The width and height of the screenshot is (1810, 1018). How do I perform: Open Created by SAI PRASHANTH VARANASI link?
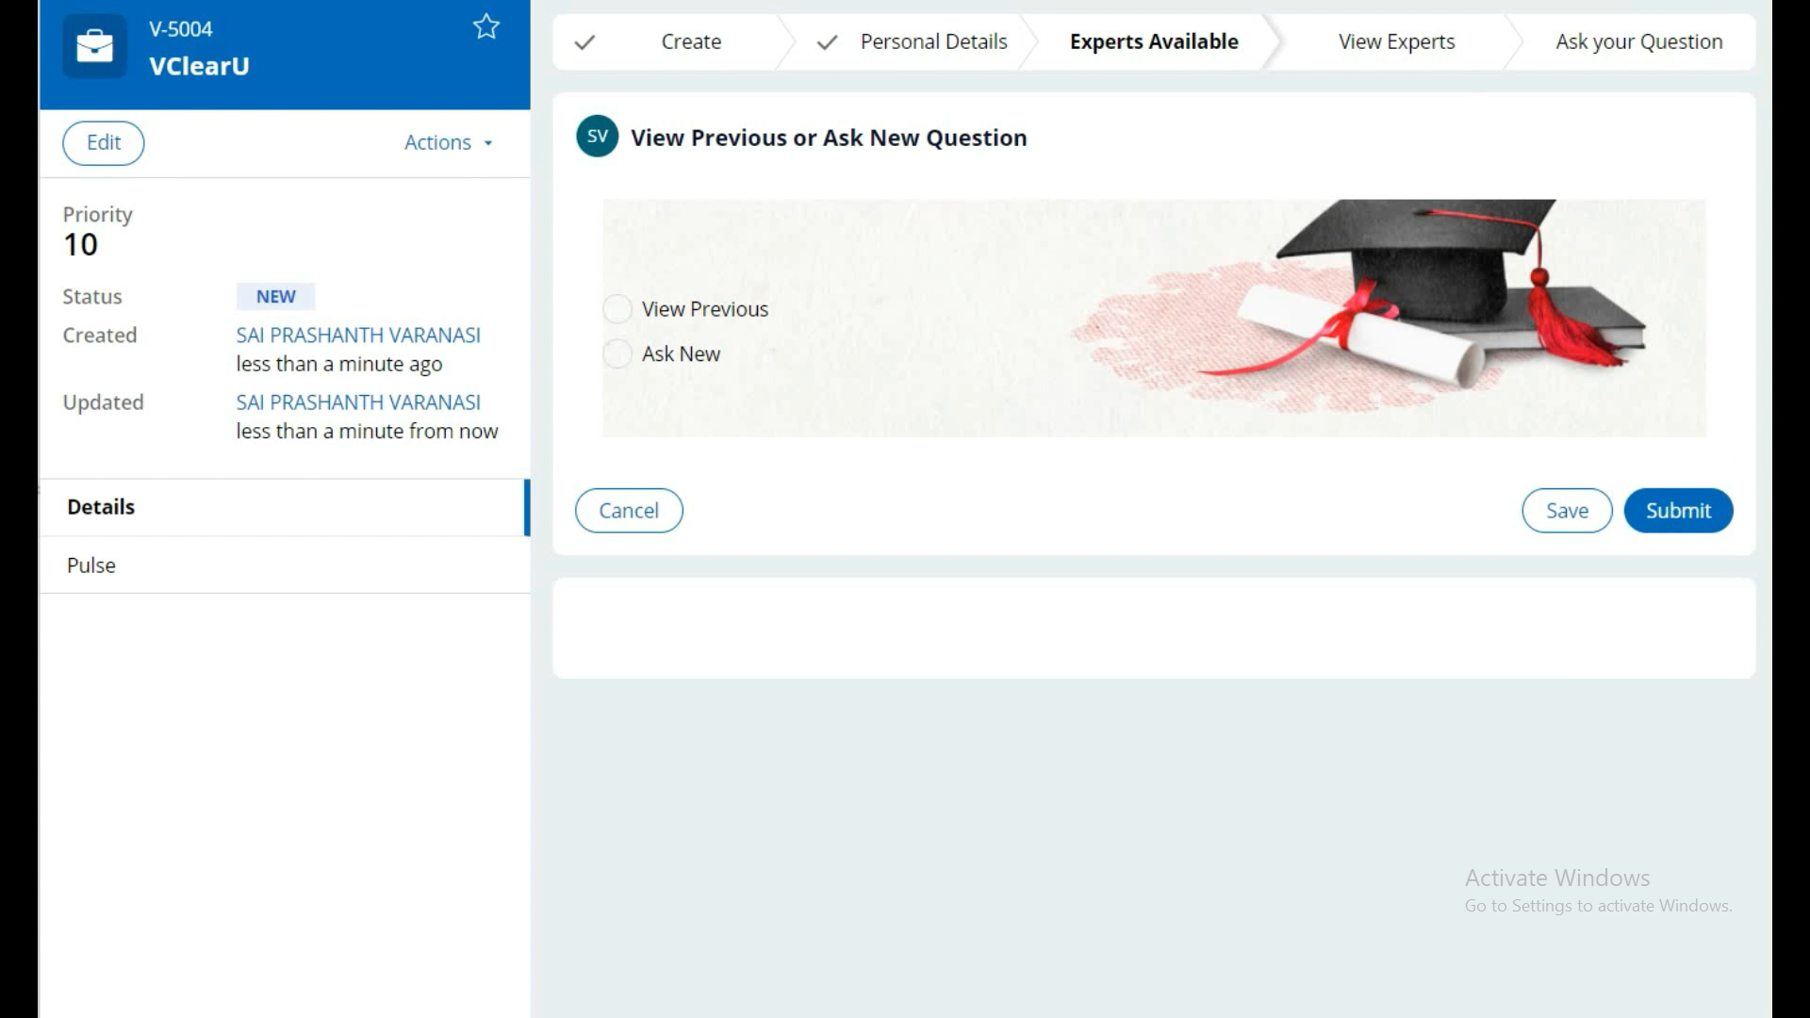tap(358, 336)
